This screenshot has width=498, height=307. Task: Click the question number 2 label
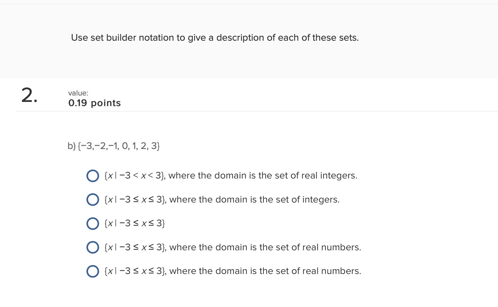29,96
